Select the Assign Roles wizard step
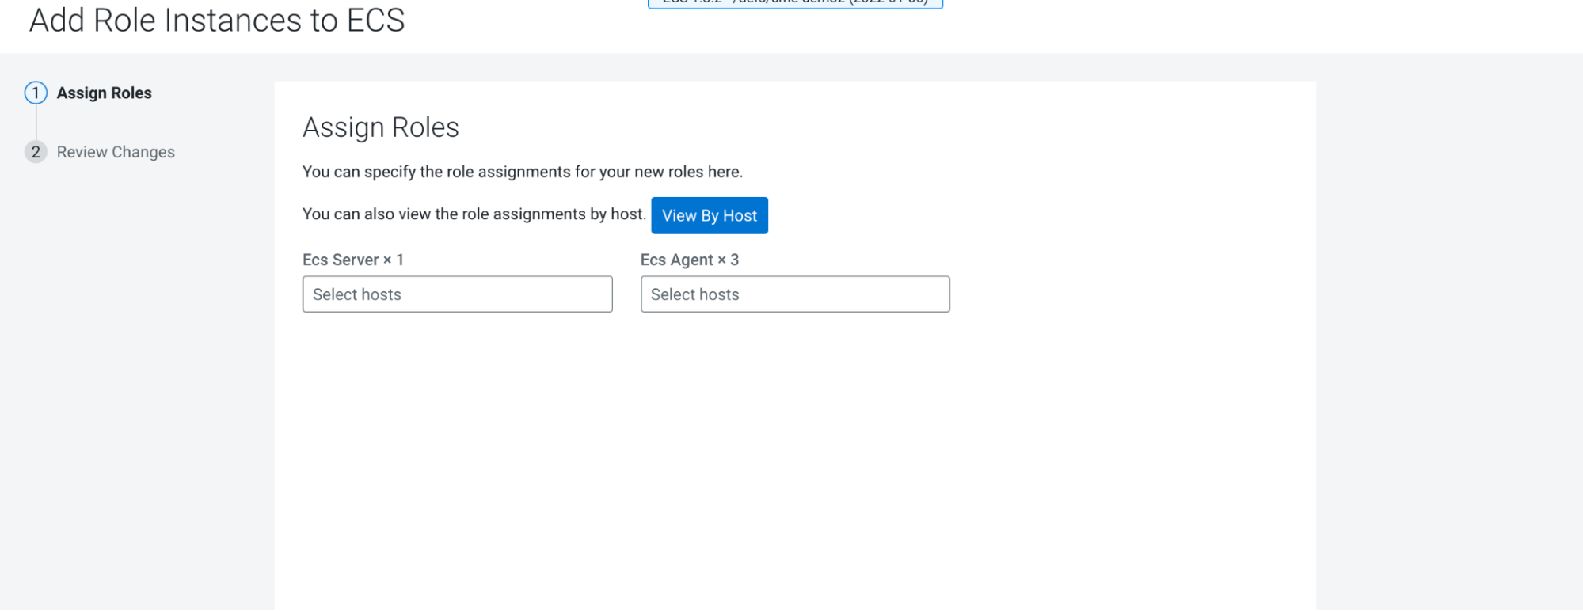Screen dimensions: 1583x611 [104, 93]
